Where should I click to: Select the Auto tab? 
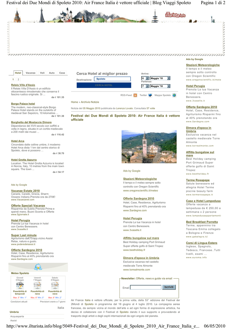(52, 73)
